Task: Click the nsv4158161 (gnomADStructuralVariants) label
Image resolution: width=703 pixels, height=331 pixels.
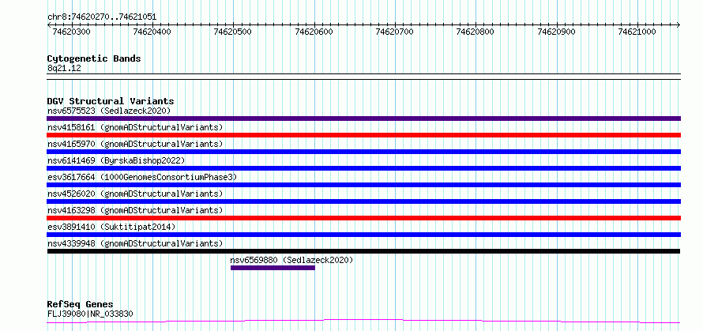Action: (x=135, y=127)
